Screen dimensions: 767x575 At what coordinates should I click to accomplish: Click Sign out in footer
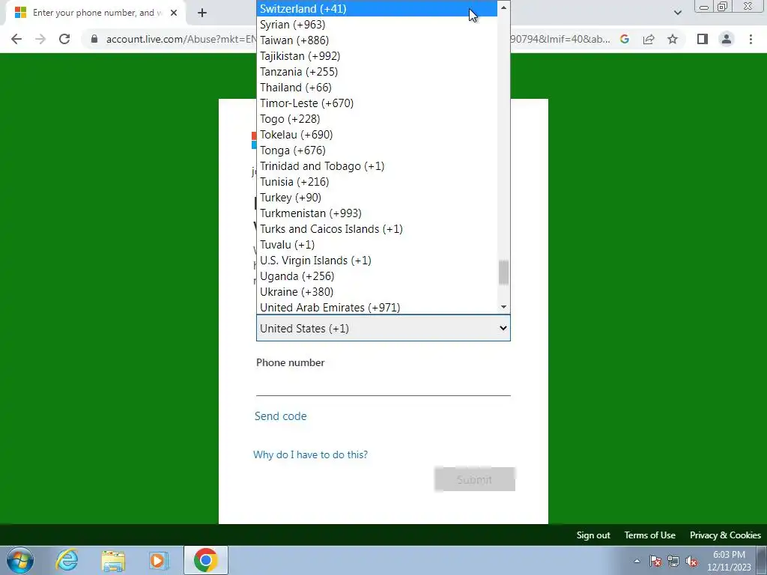593,535
